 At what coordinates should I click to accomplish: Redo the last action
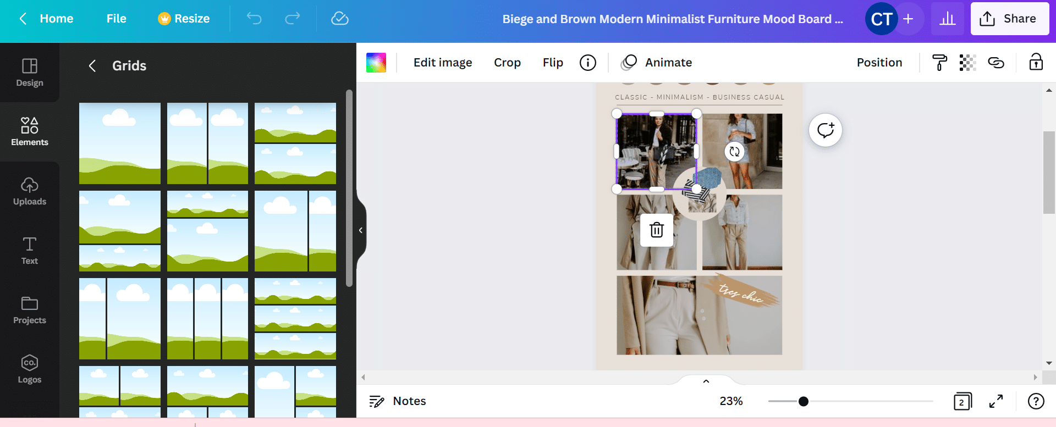coord(293,19)
